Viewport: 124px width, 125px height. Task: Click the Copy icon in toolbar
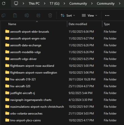coord(4,16)
